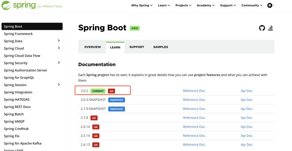The image size is (292, 151).
Task: Switch to the SUPPORT tab
Action: coord(137,47)
